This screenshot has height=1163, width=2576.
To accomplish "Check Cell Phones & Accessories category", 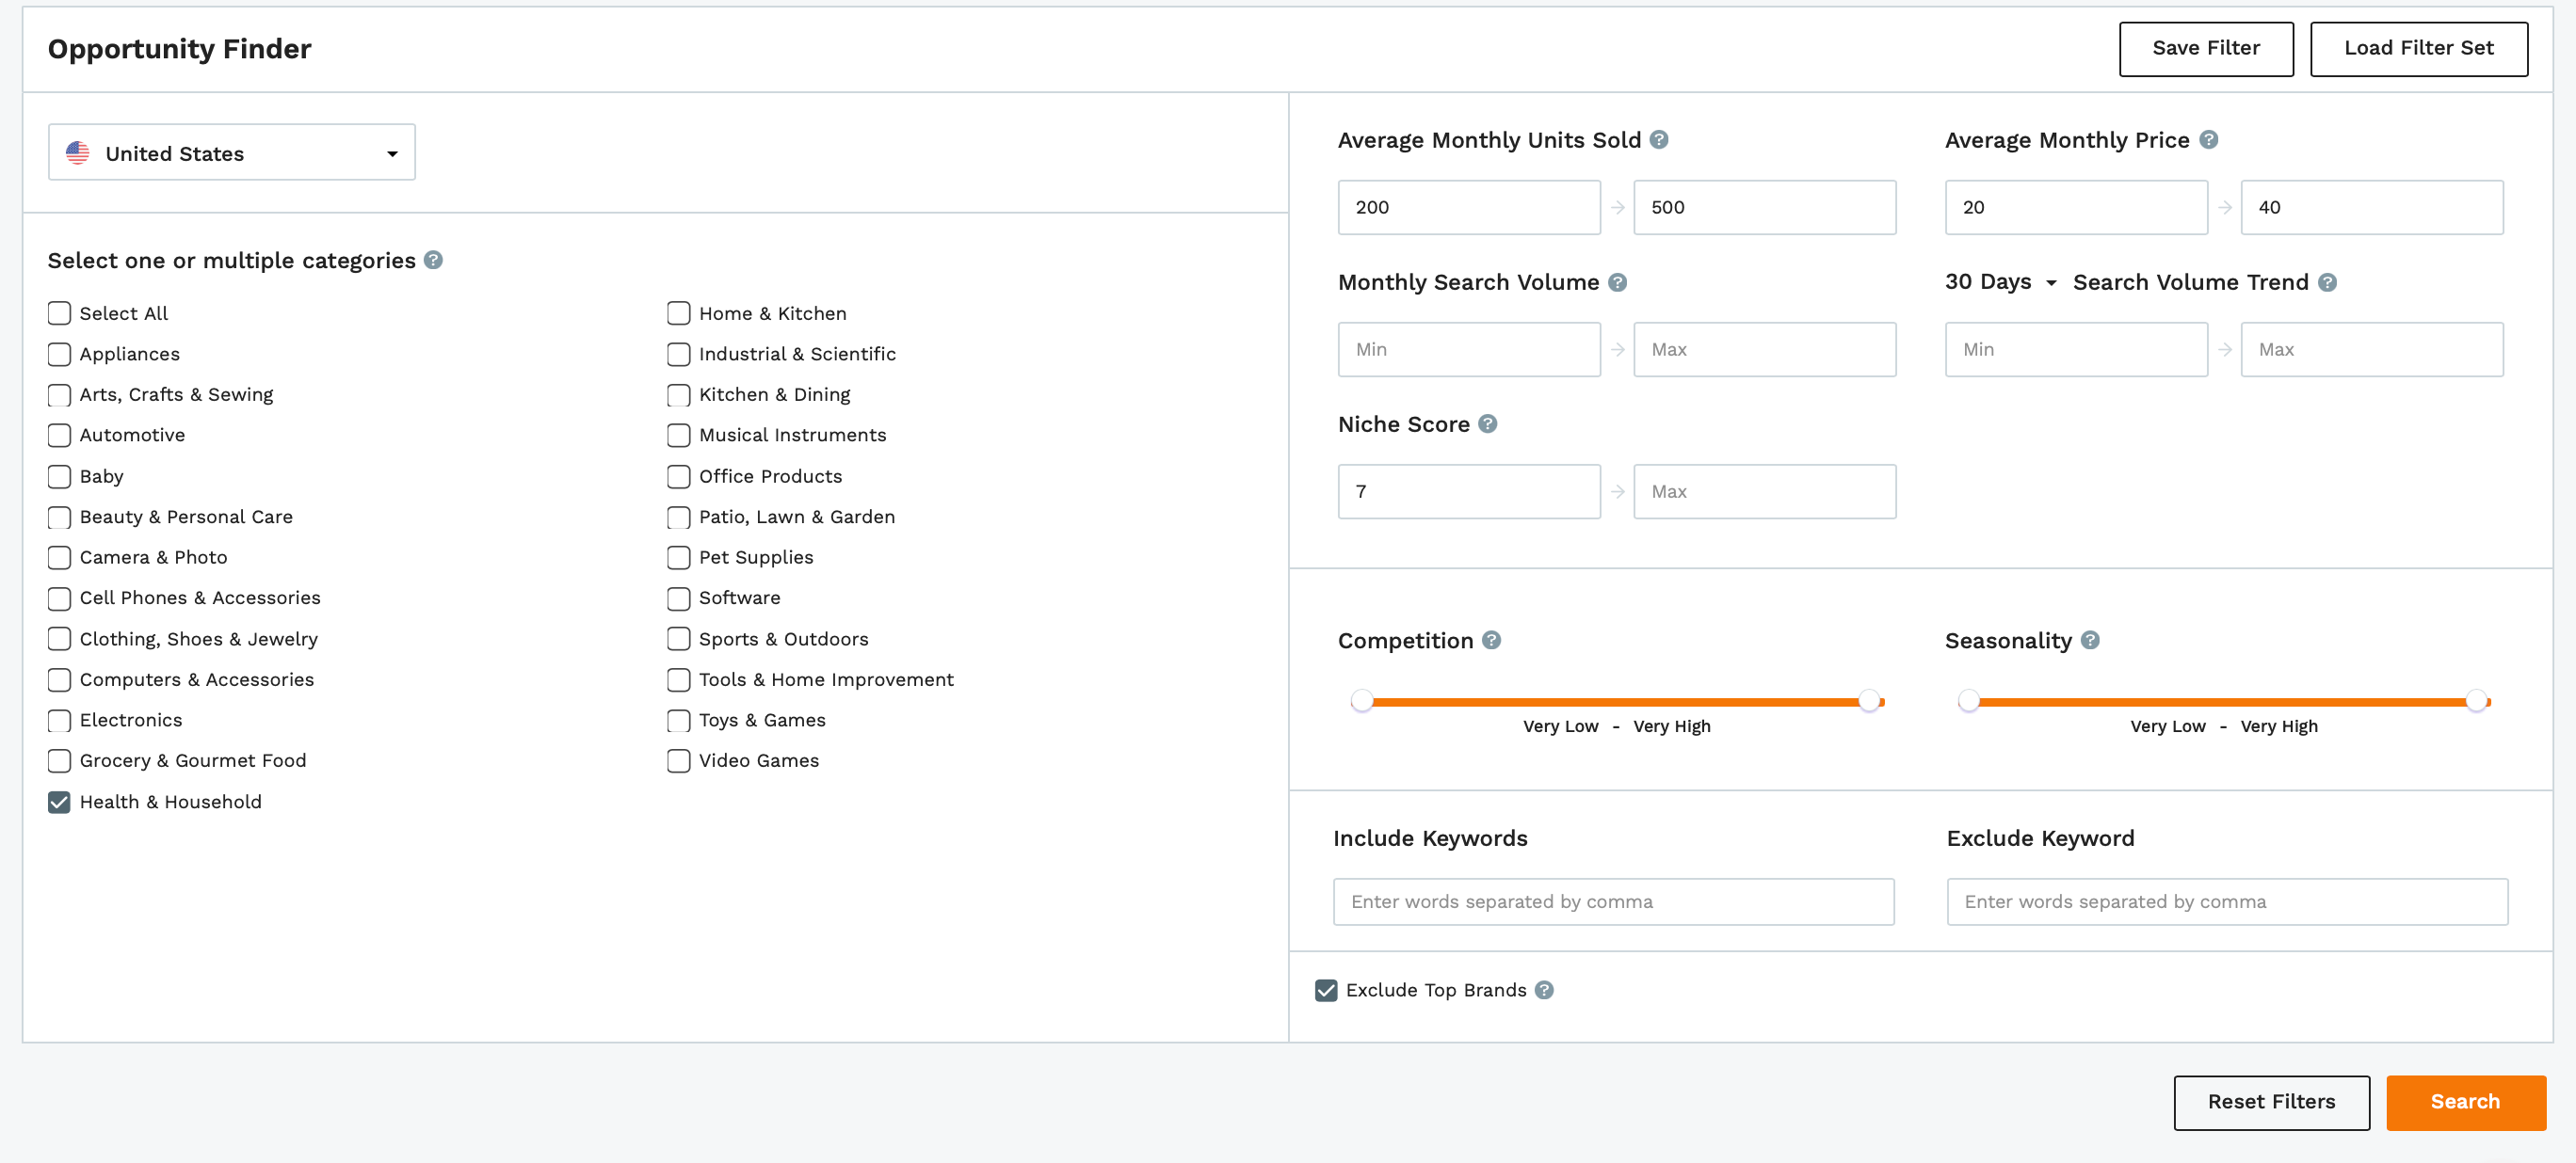I will click(x=59, y=598).
